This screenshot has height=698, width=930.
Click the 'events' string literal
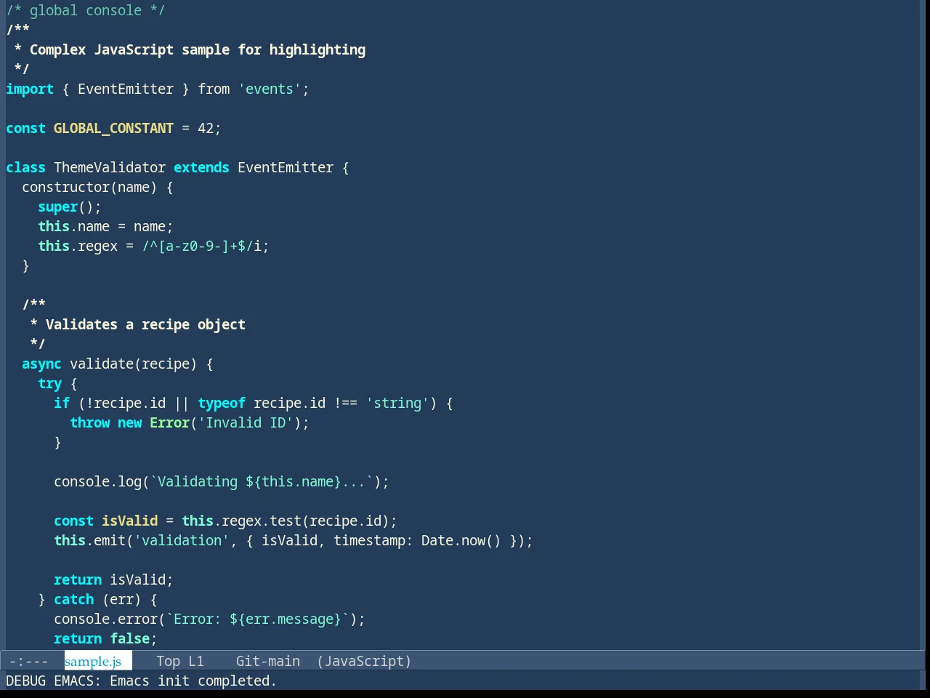click(x=270, y=89)
